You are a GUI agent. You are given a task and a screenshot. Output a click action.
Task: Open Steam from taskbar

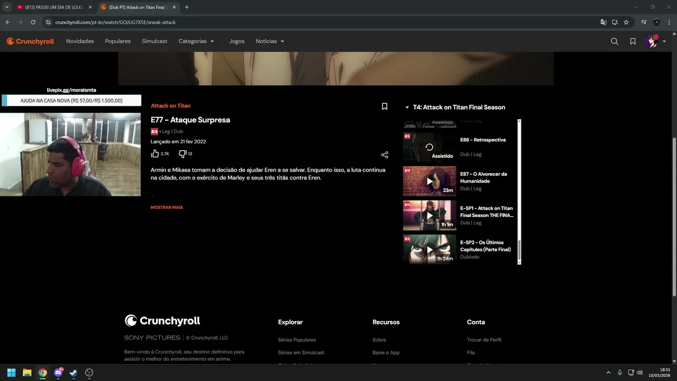pos(74,373)
